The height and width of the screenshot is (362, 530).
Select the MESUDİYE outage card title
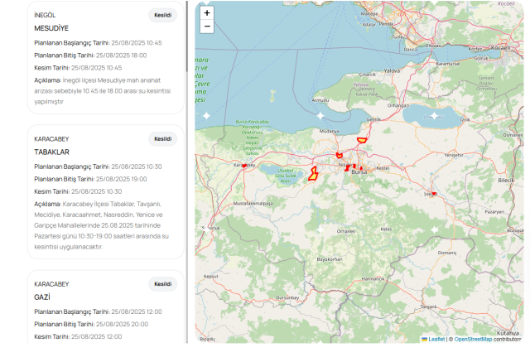[51, 28]
